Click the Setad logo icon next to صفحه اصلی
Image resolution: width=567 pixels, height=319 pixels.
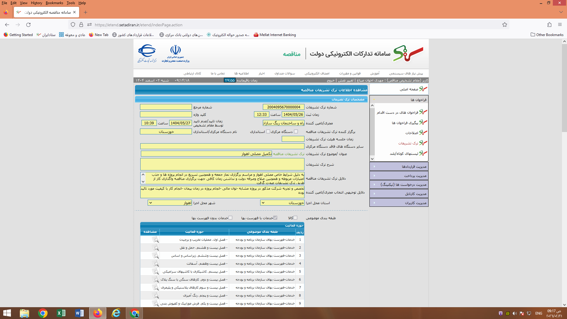423,89
